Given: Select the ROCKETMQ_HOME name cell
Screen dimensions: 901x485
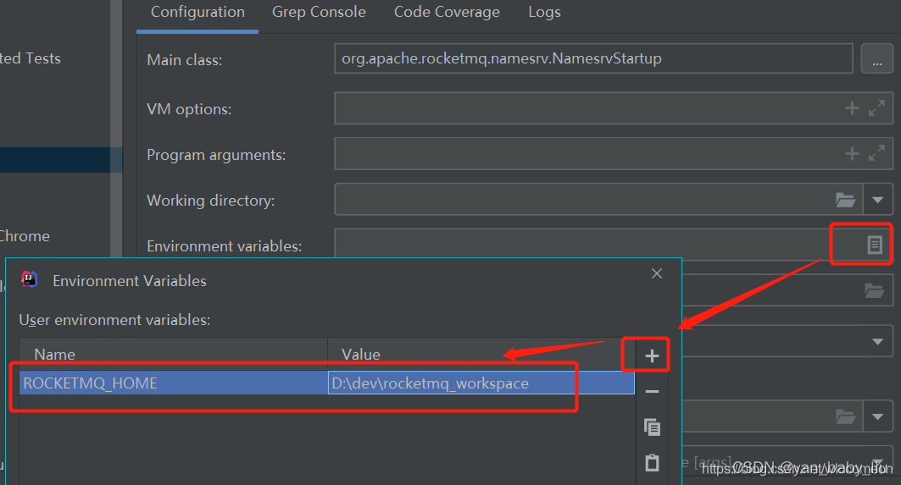Looking at the screenshot, I should [x=174, y=383].
